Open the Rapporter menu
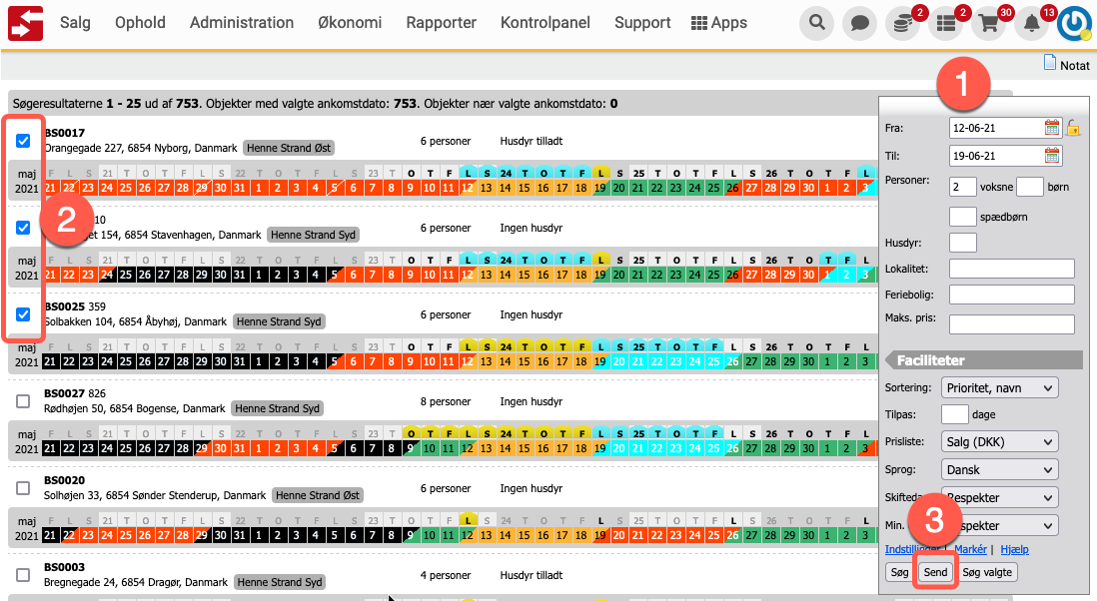 441,22
